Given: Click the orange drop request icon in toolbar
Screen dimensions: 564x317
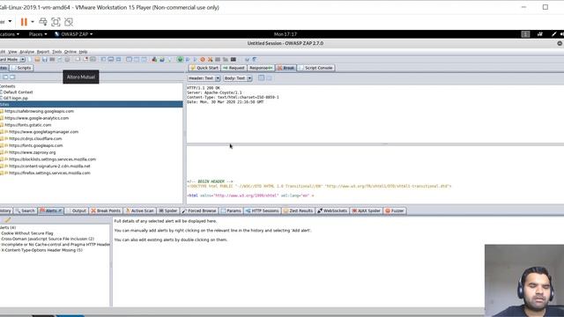Looking at the screenshot, I should click(203, 59).
